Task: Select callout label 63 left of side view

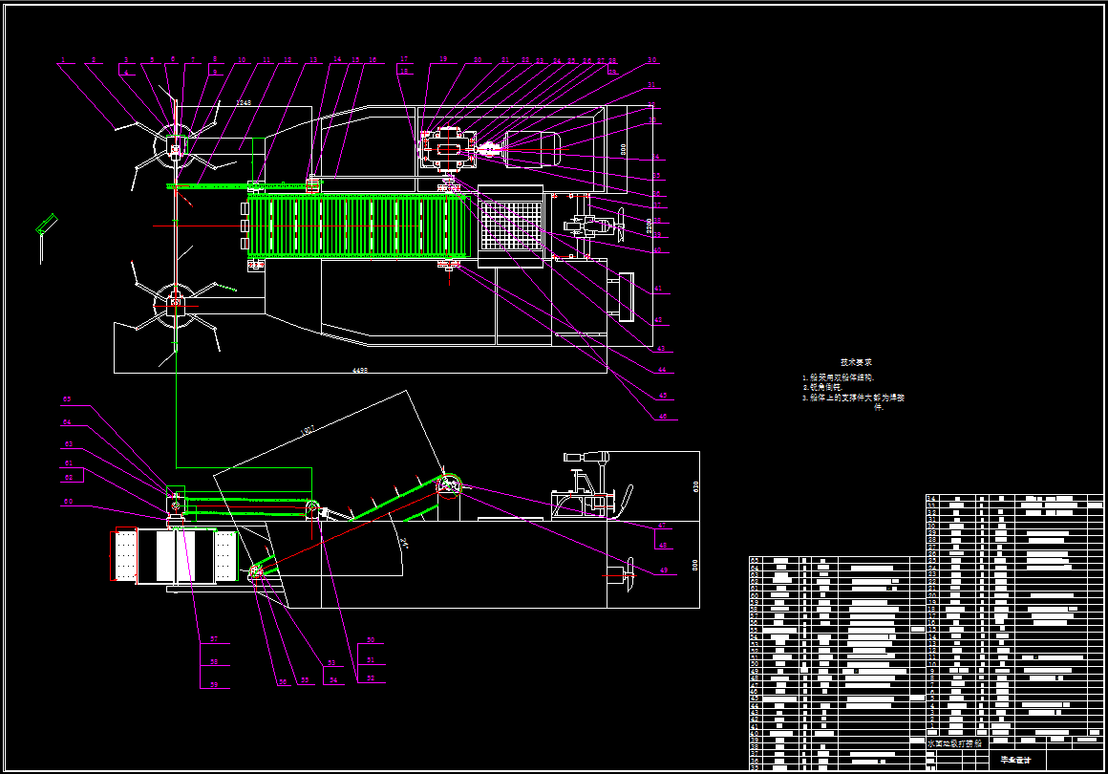Action: click(x=69, y=444)
